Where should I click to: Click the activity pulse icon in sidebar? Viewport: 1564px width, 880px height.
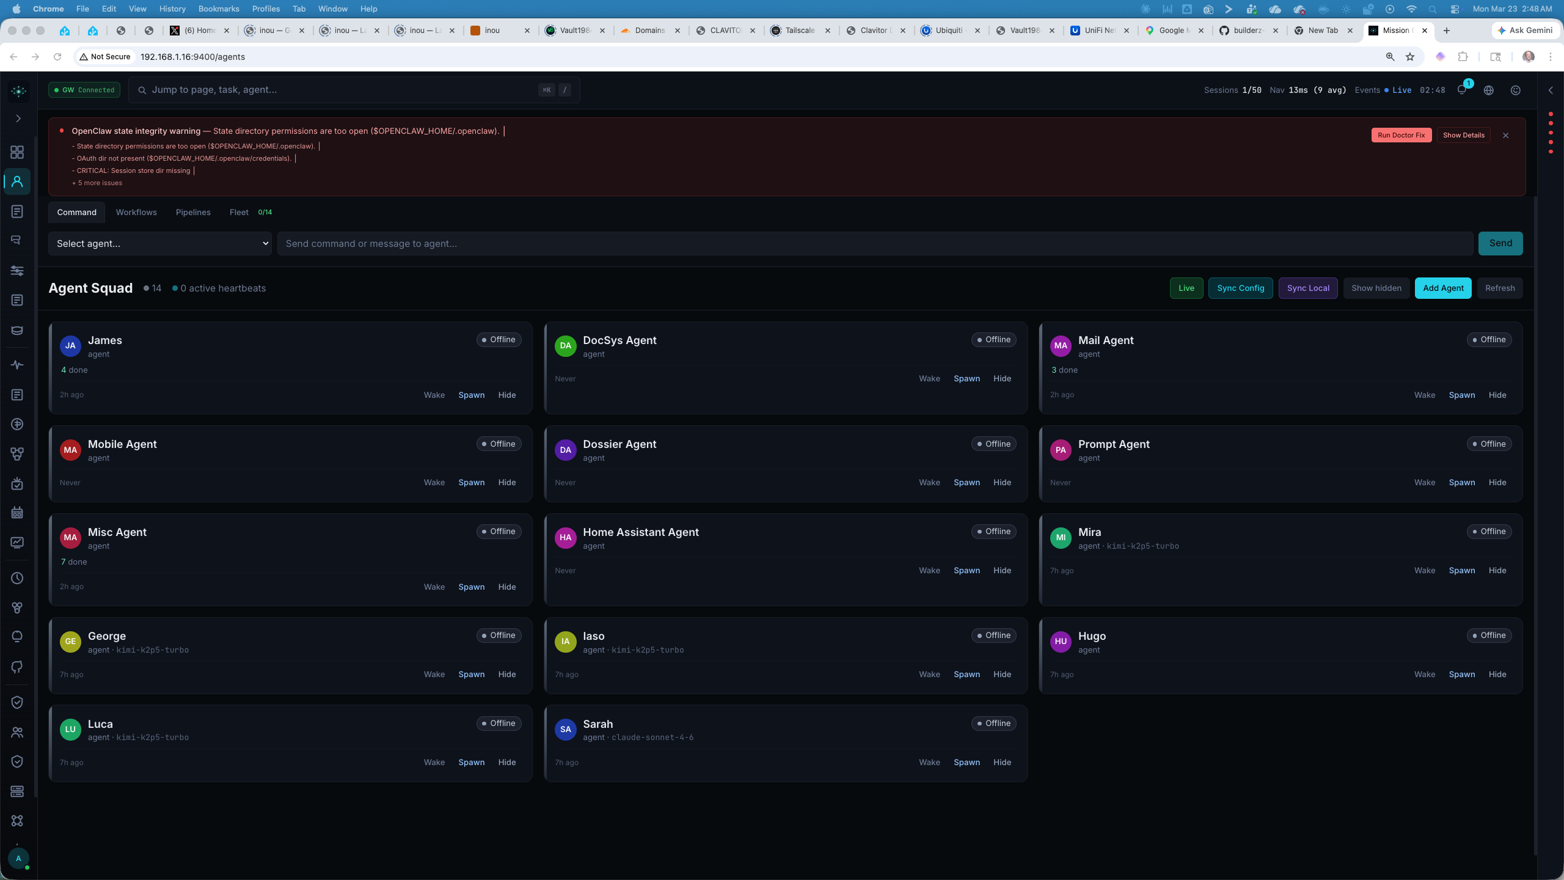[17, 365]
